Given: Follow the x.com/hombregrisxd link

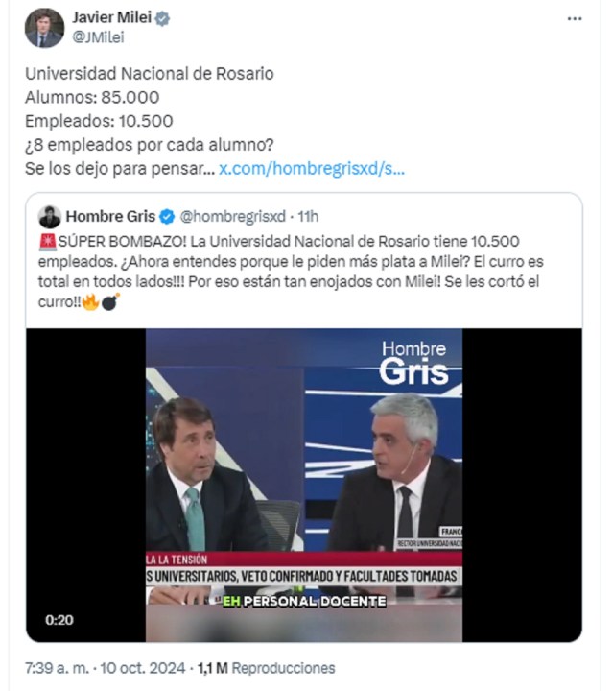Looking at the screenshot, I should [312, 168].
